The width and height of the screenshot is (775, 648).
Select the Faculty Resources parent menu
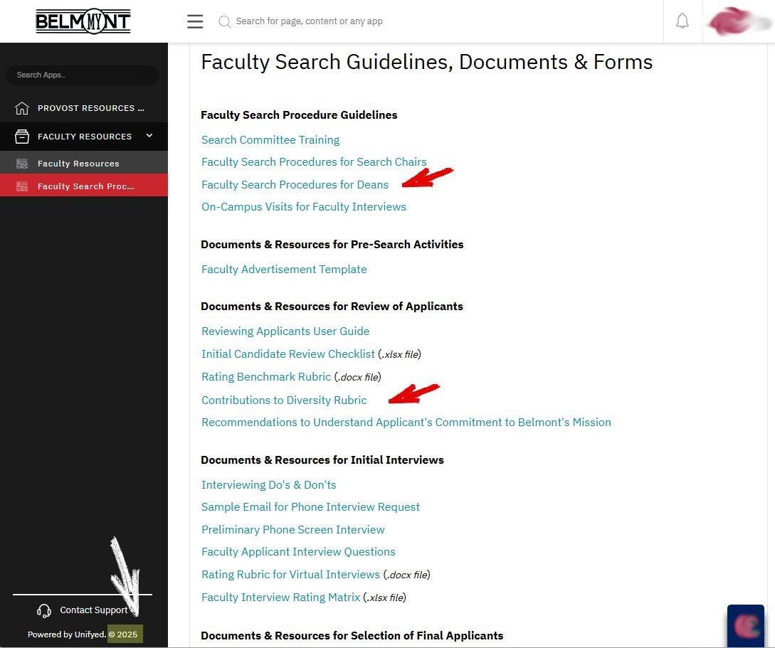[x=84, y=137]
